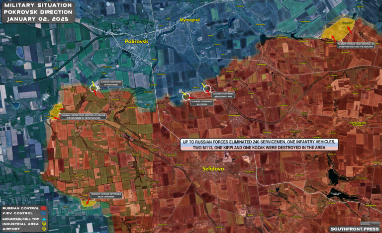This screenshot has height=233, width=382.
Task: Click the 'Russian forces advanced near Ukrainka' callout
Action: [x=106, y=195]
